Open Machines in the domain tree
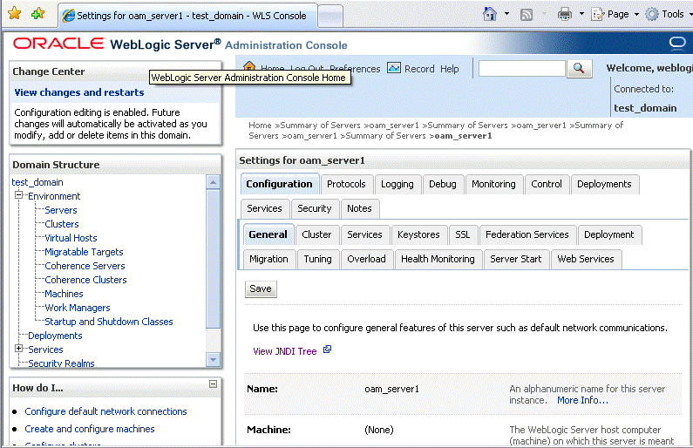Viewport: 693px width, 448px height. (64, 294)
